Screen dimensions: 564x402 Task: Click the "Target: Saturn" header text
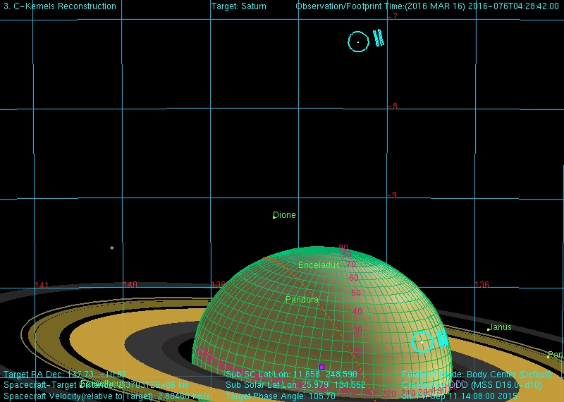pos(239,6)
